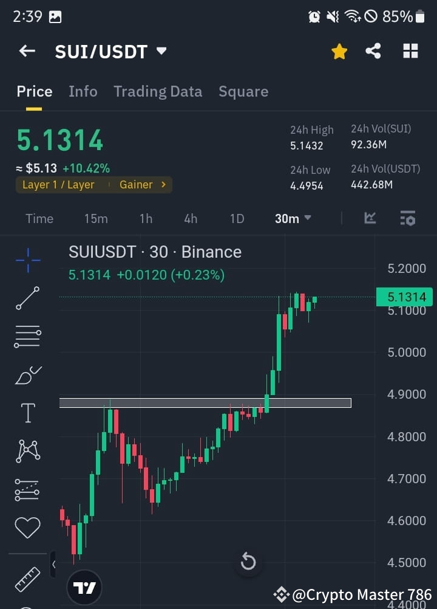Select the 1h interval

coord(146,219)
